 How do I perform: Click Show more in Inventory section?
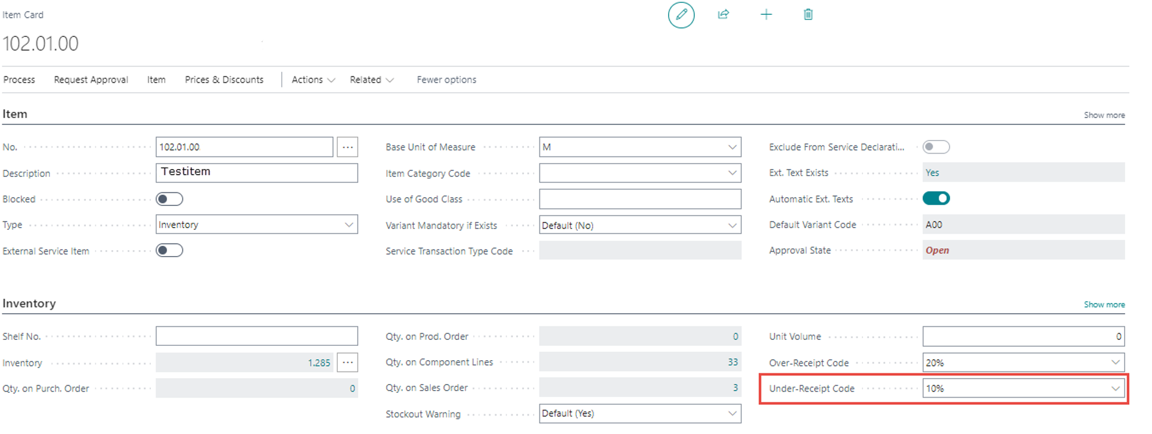tap(1104, 305)
